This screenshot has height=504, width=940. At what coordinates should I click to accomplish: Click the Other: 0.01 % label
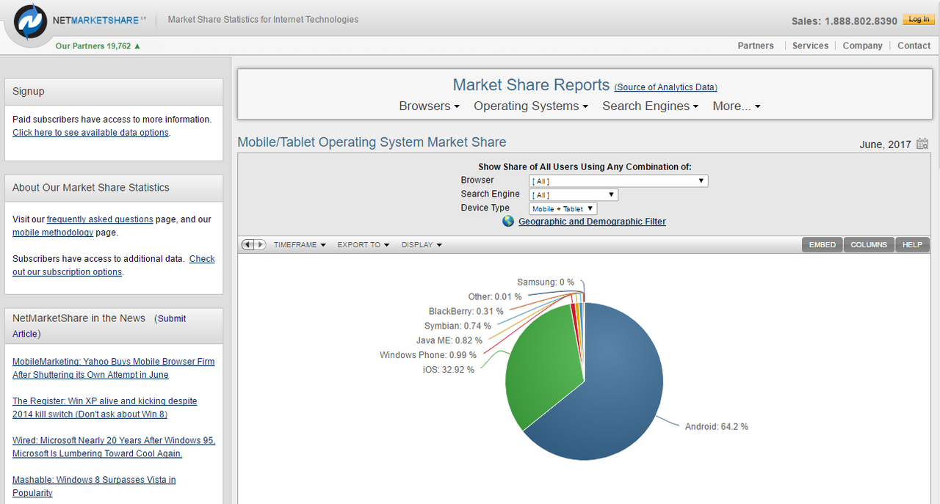tap(495, 296)
